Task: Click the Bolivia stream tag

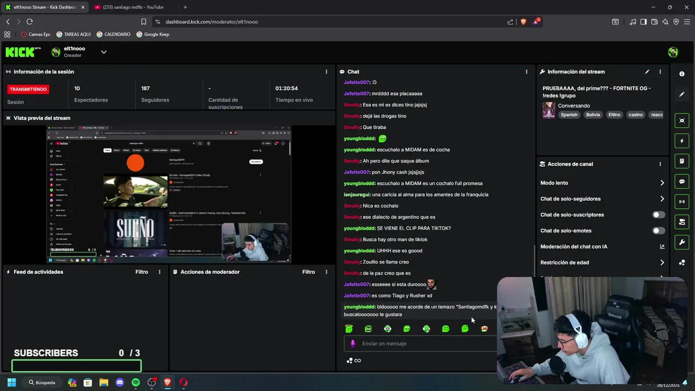Action: click(593, 115)
